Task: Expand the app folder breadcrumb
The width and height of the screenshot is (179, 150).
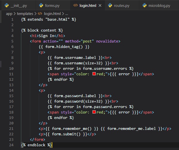Action: tap(9, 14)
